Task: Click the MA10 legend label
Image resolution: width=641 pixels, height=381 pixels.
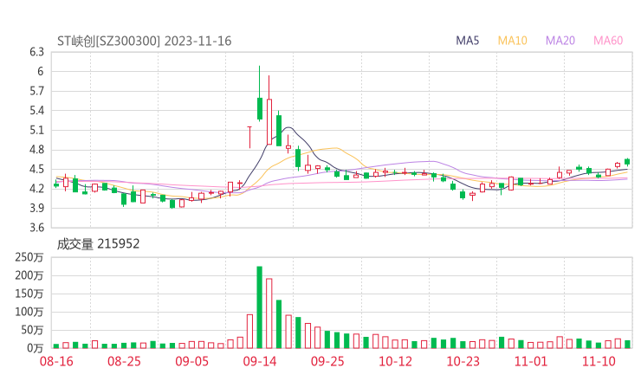Action: 512,41
